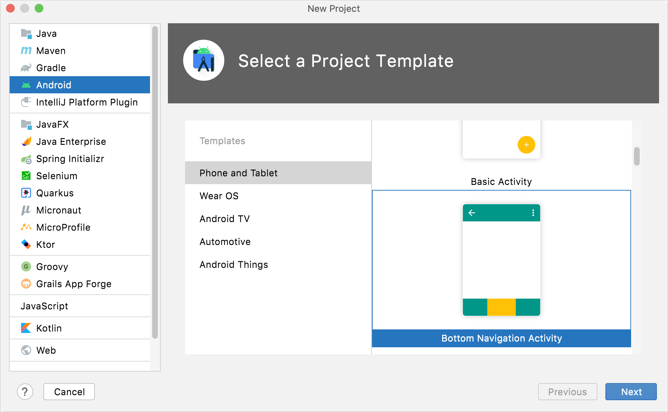The width and height of the screenshot is (668, 412).
Task: Click the MicroProfile icon
Action: (x=26, y=227)
